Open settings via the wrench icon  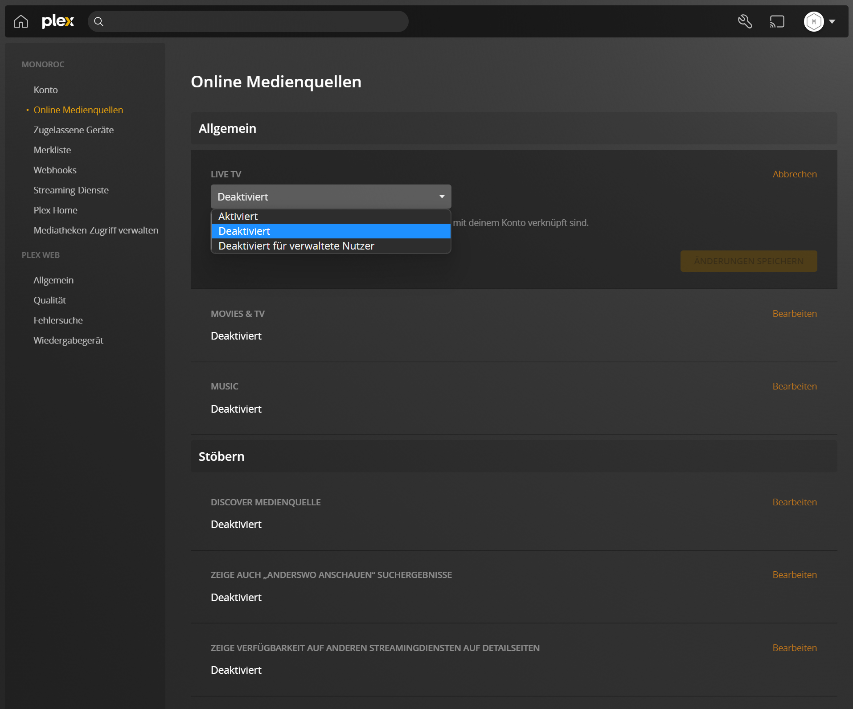click(745, 21)
